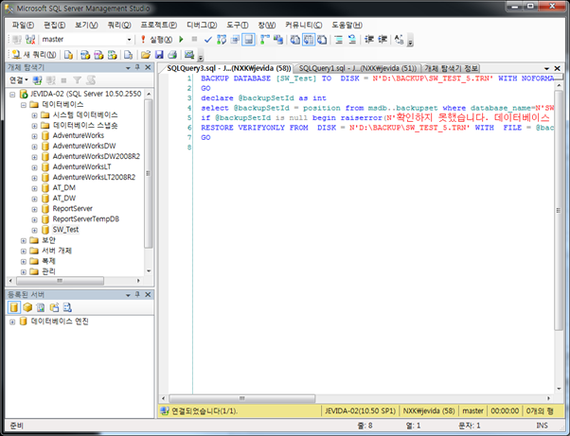Expand the AdventureWorks database node
The width and height of the screenshot is (570, 436).
[x=34, y=136]
